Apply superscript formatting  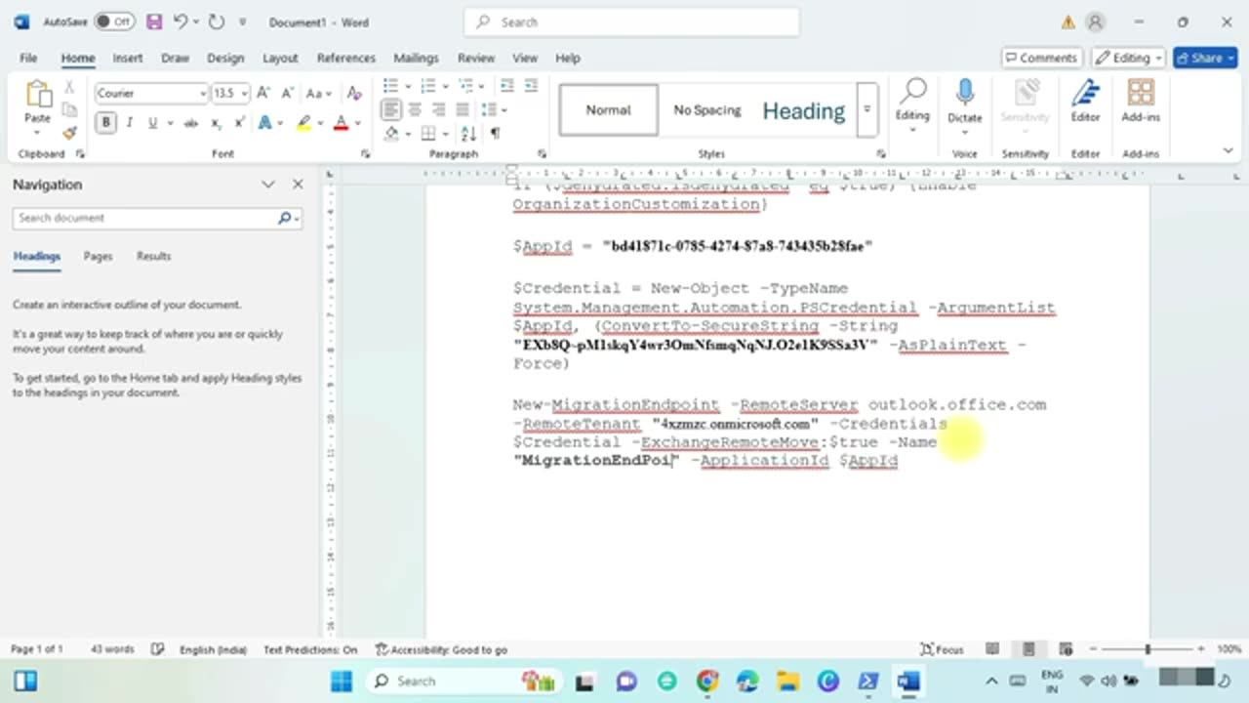(239, 123)
